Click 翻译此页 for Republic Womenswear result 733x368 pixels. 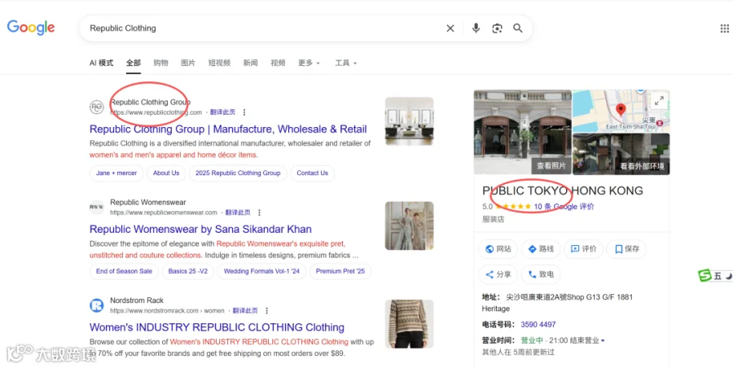pos(238,212)
